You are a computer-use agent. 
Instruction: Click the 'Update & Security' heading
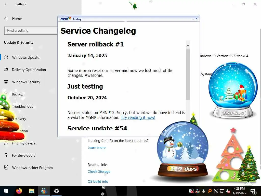click(19, 42)
